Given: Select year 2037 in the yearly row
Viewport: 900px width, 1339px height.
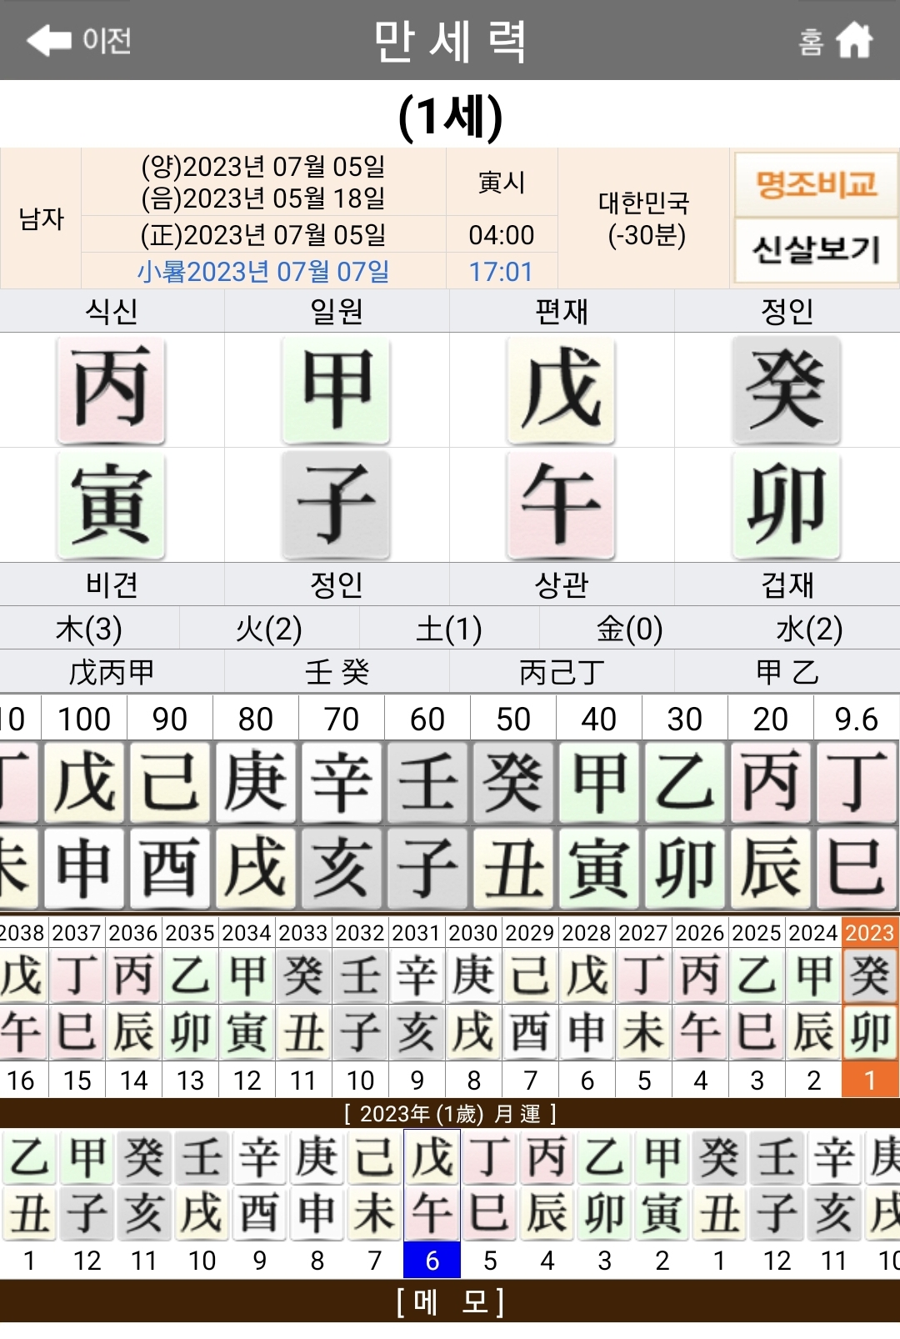Looking at the screenshot, I should point(77,932).
